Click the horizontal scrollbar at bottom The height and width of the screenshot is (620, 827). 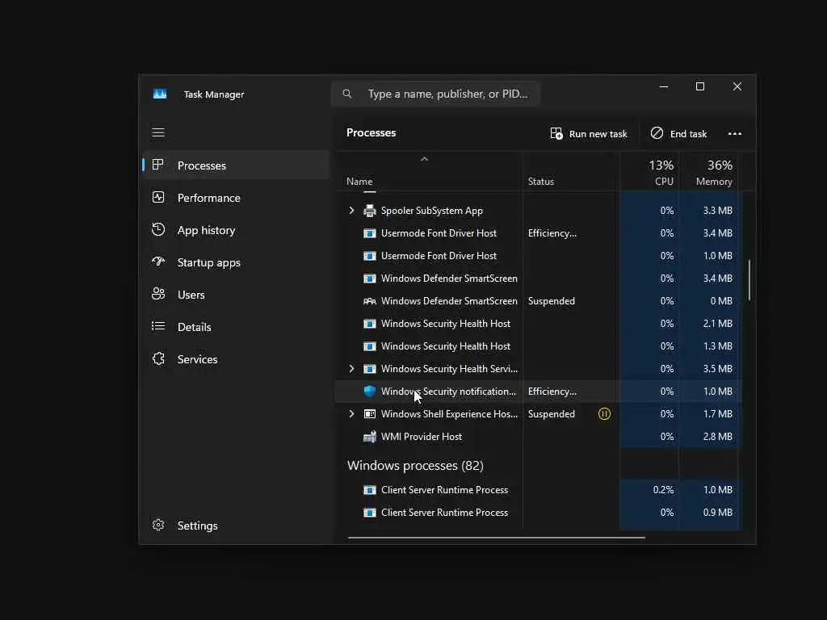(497, 538)
